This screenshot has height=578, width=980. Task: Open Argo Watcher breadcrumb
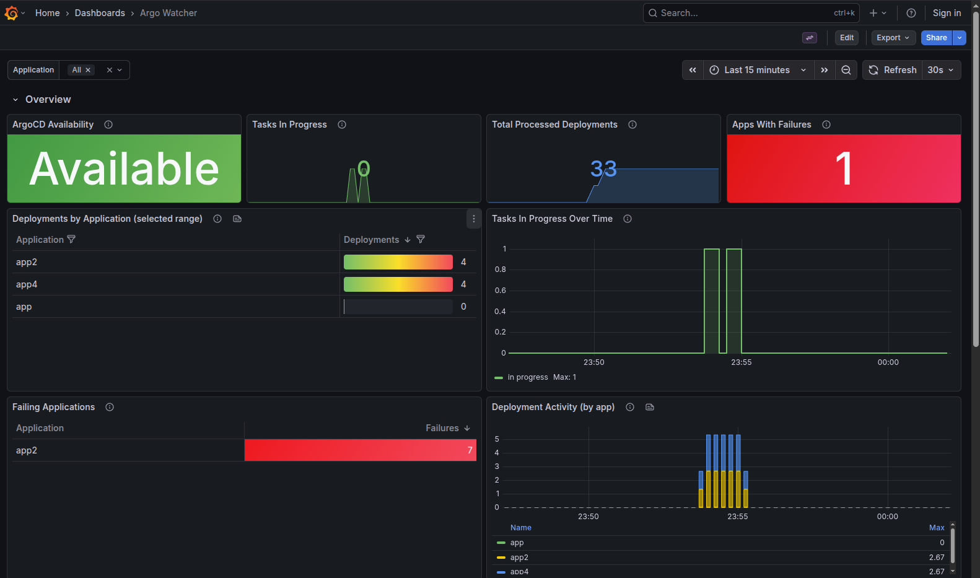(168, 13)
